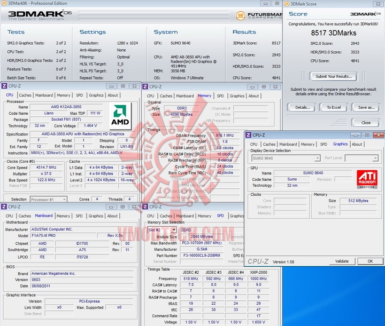385x326 pixels.
Task: Click the Z icon of Memory tab CPU-Z window
Action: 145,87
